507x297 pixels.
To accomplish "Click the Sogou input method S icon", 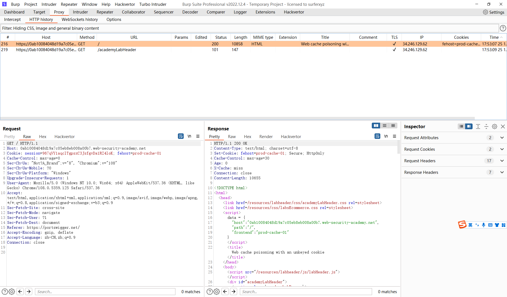I will point(462,225).
